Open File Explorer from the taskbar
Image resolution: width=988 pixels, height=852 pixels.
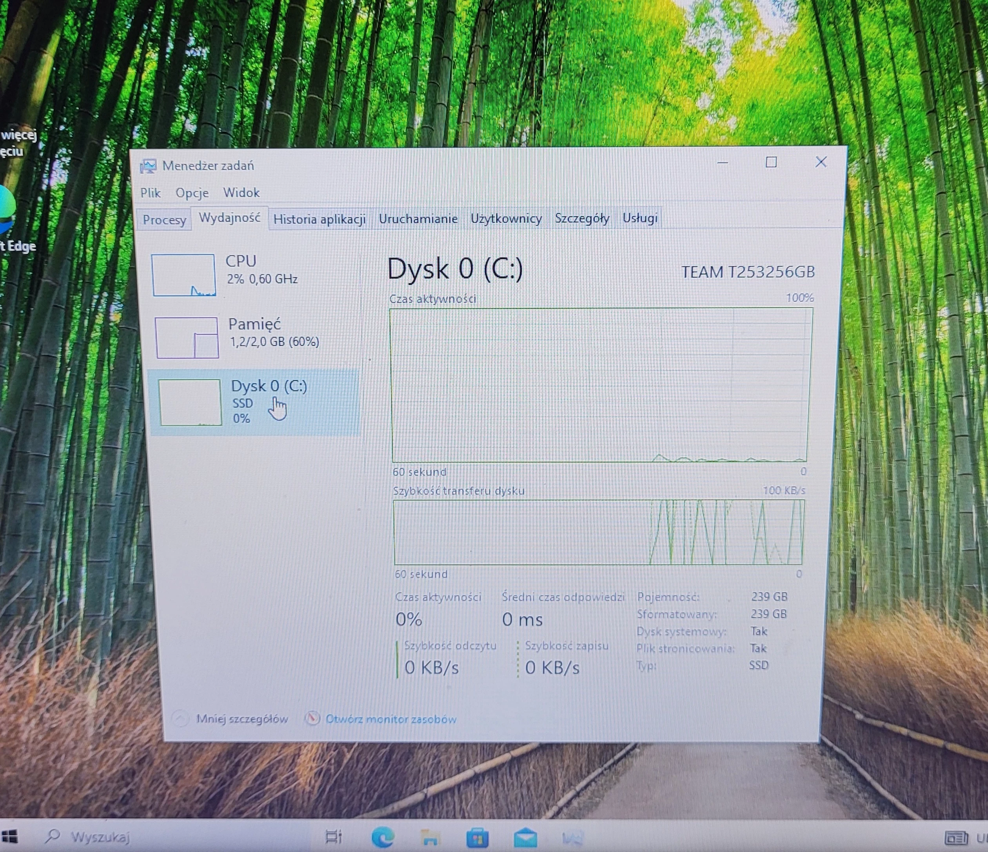[430, 837]
